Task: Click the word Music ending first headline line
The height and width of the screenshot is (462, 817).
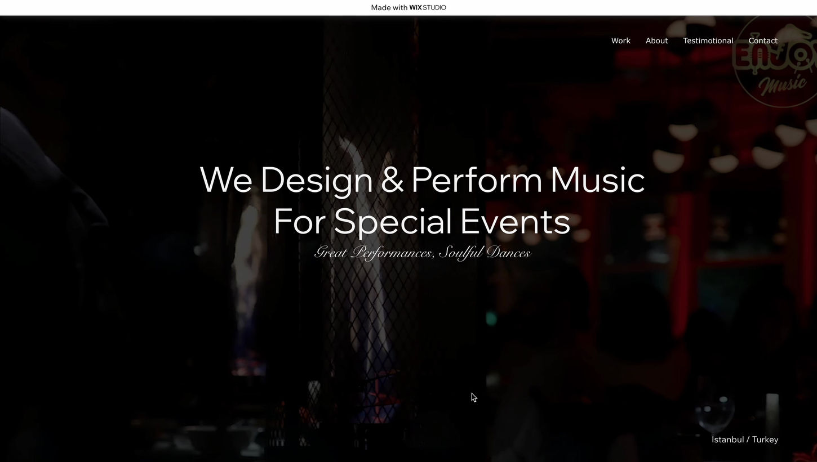Action: pyautogui.click(x=597, y=180)
